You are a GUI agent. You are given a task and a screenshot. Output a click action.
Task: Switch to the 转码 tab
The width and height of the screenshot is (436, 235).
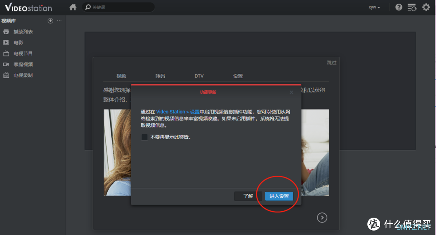click(x=160, y=76)
